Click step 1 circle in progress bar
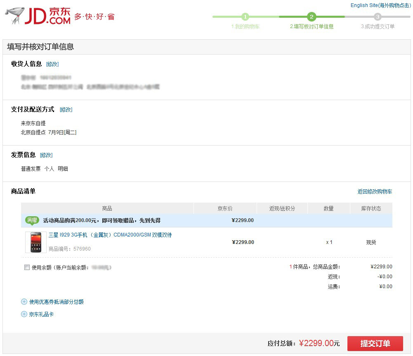Image resolution: width=413 pixels, height=356 pixels. point(245,17)
